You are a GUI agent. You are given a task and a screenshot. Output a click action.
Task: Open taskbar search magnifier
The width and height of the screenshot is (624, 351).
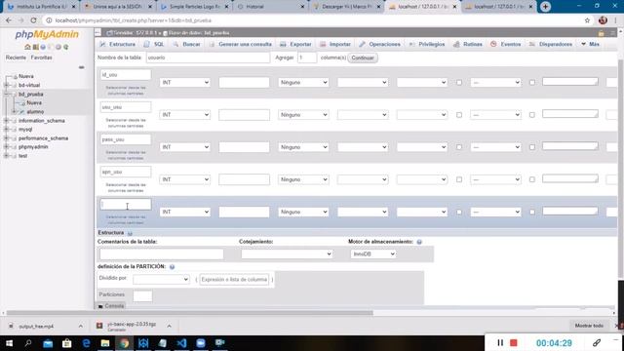[x=28, y=343]
